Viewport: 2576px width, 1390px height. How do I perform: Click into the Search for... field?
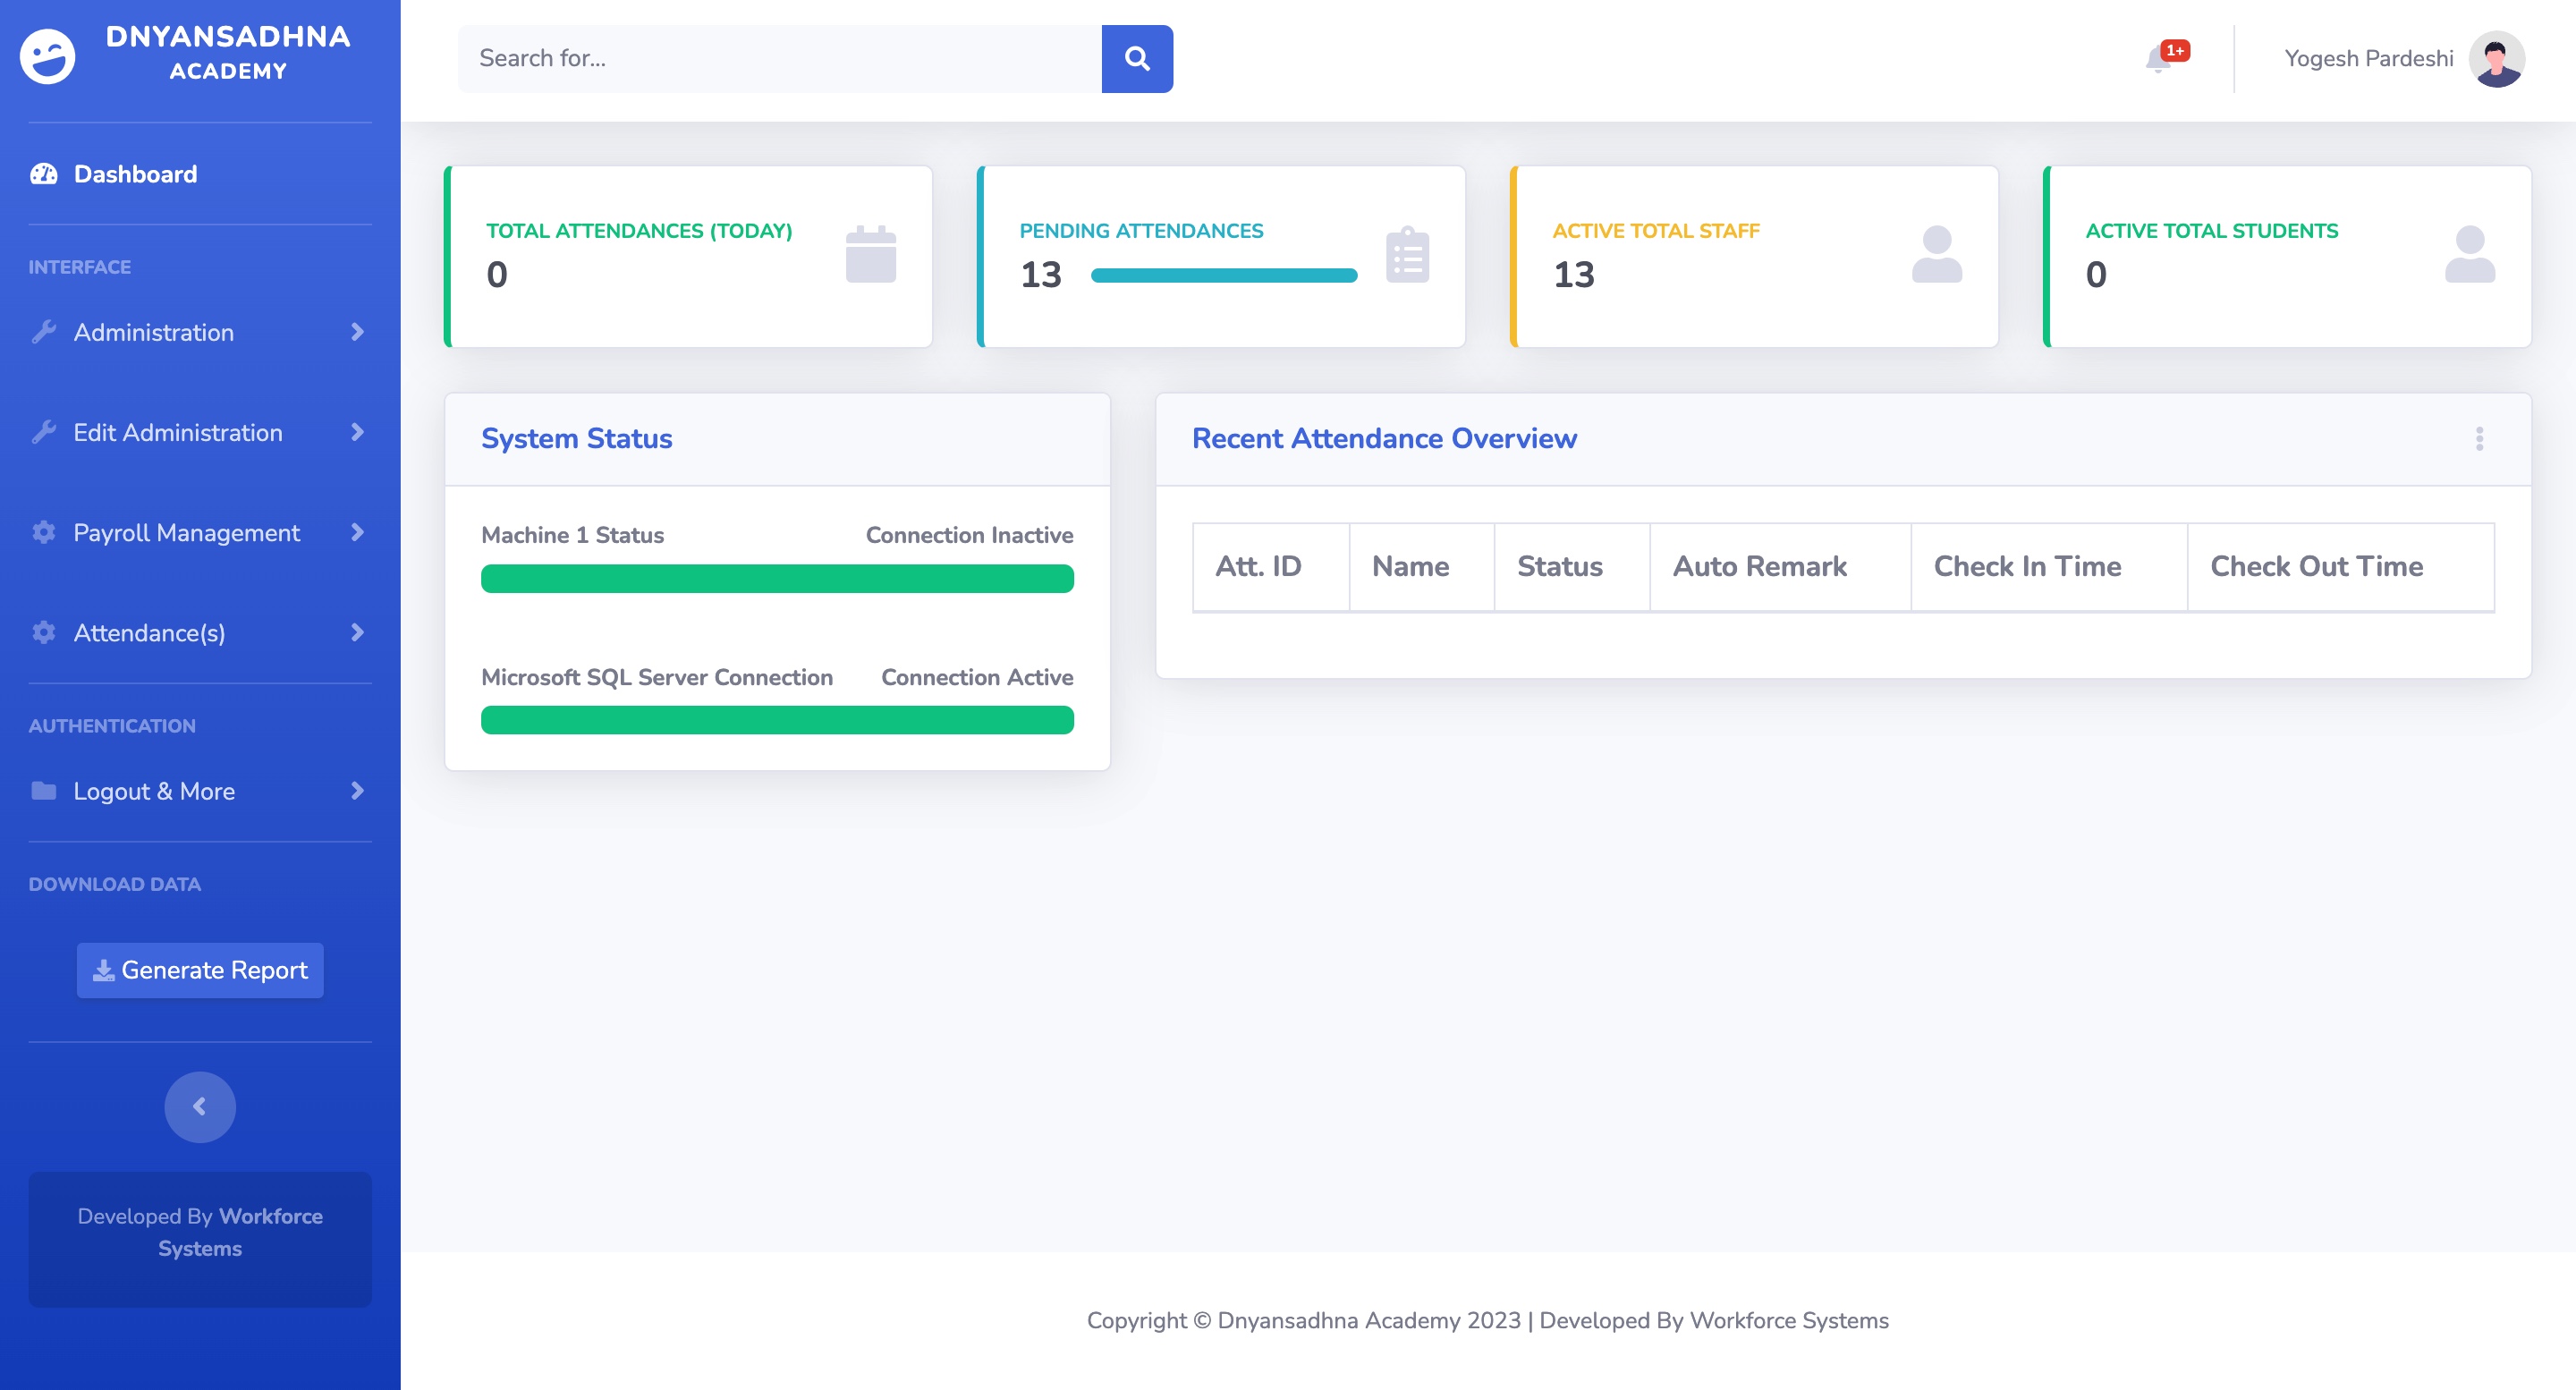pos(780,59)
